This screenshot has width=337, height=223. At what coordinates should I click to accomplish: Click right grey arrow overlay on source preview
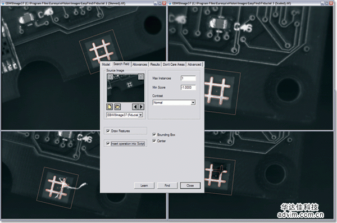point(141,77)
